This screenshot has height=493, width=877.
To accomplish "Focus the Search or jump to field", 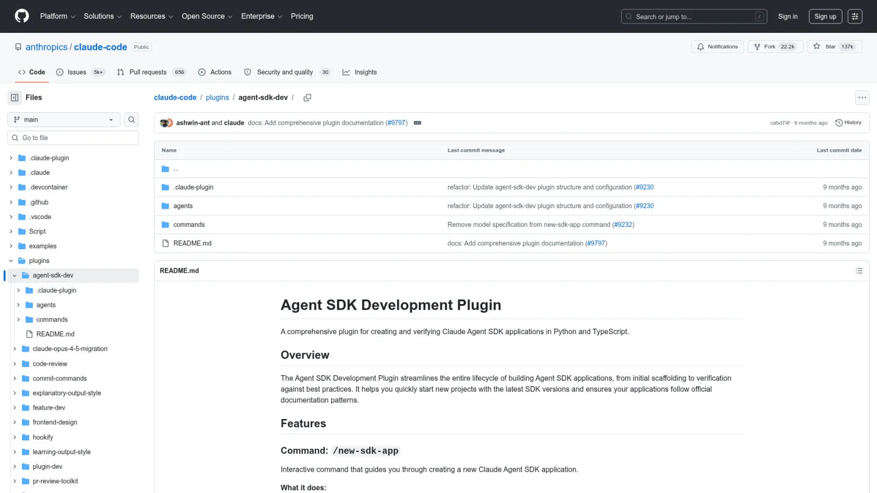I will click(694, 16).
